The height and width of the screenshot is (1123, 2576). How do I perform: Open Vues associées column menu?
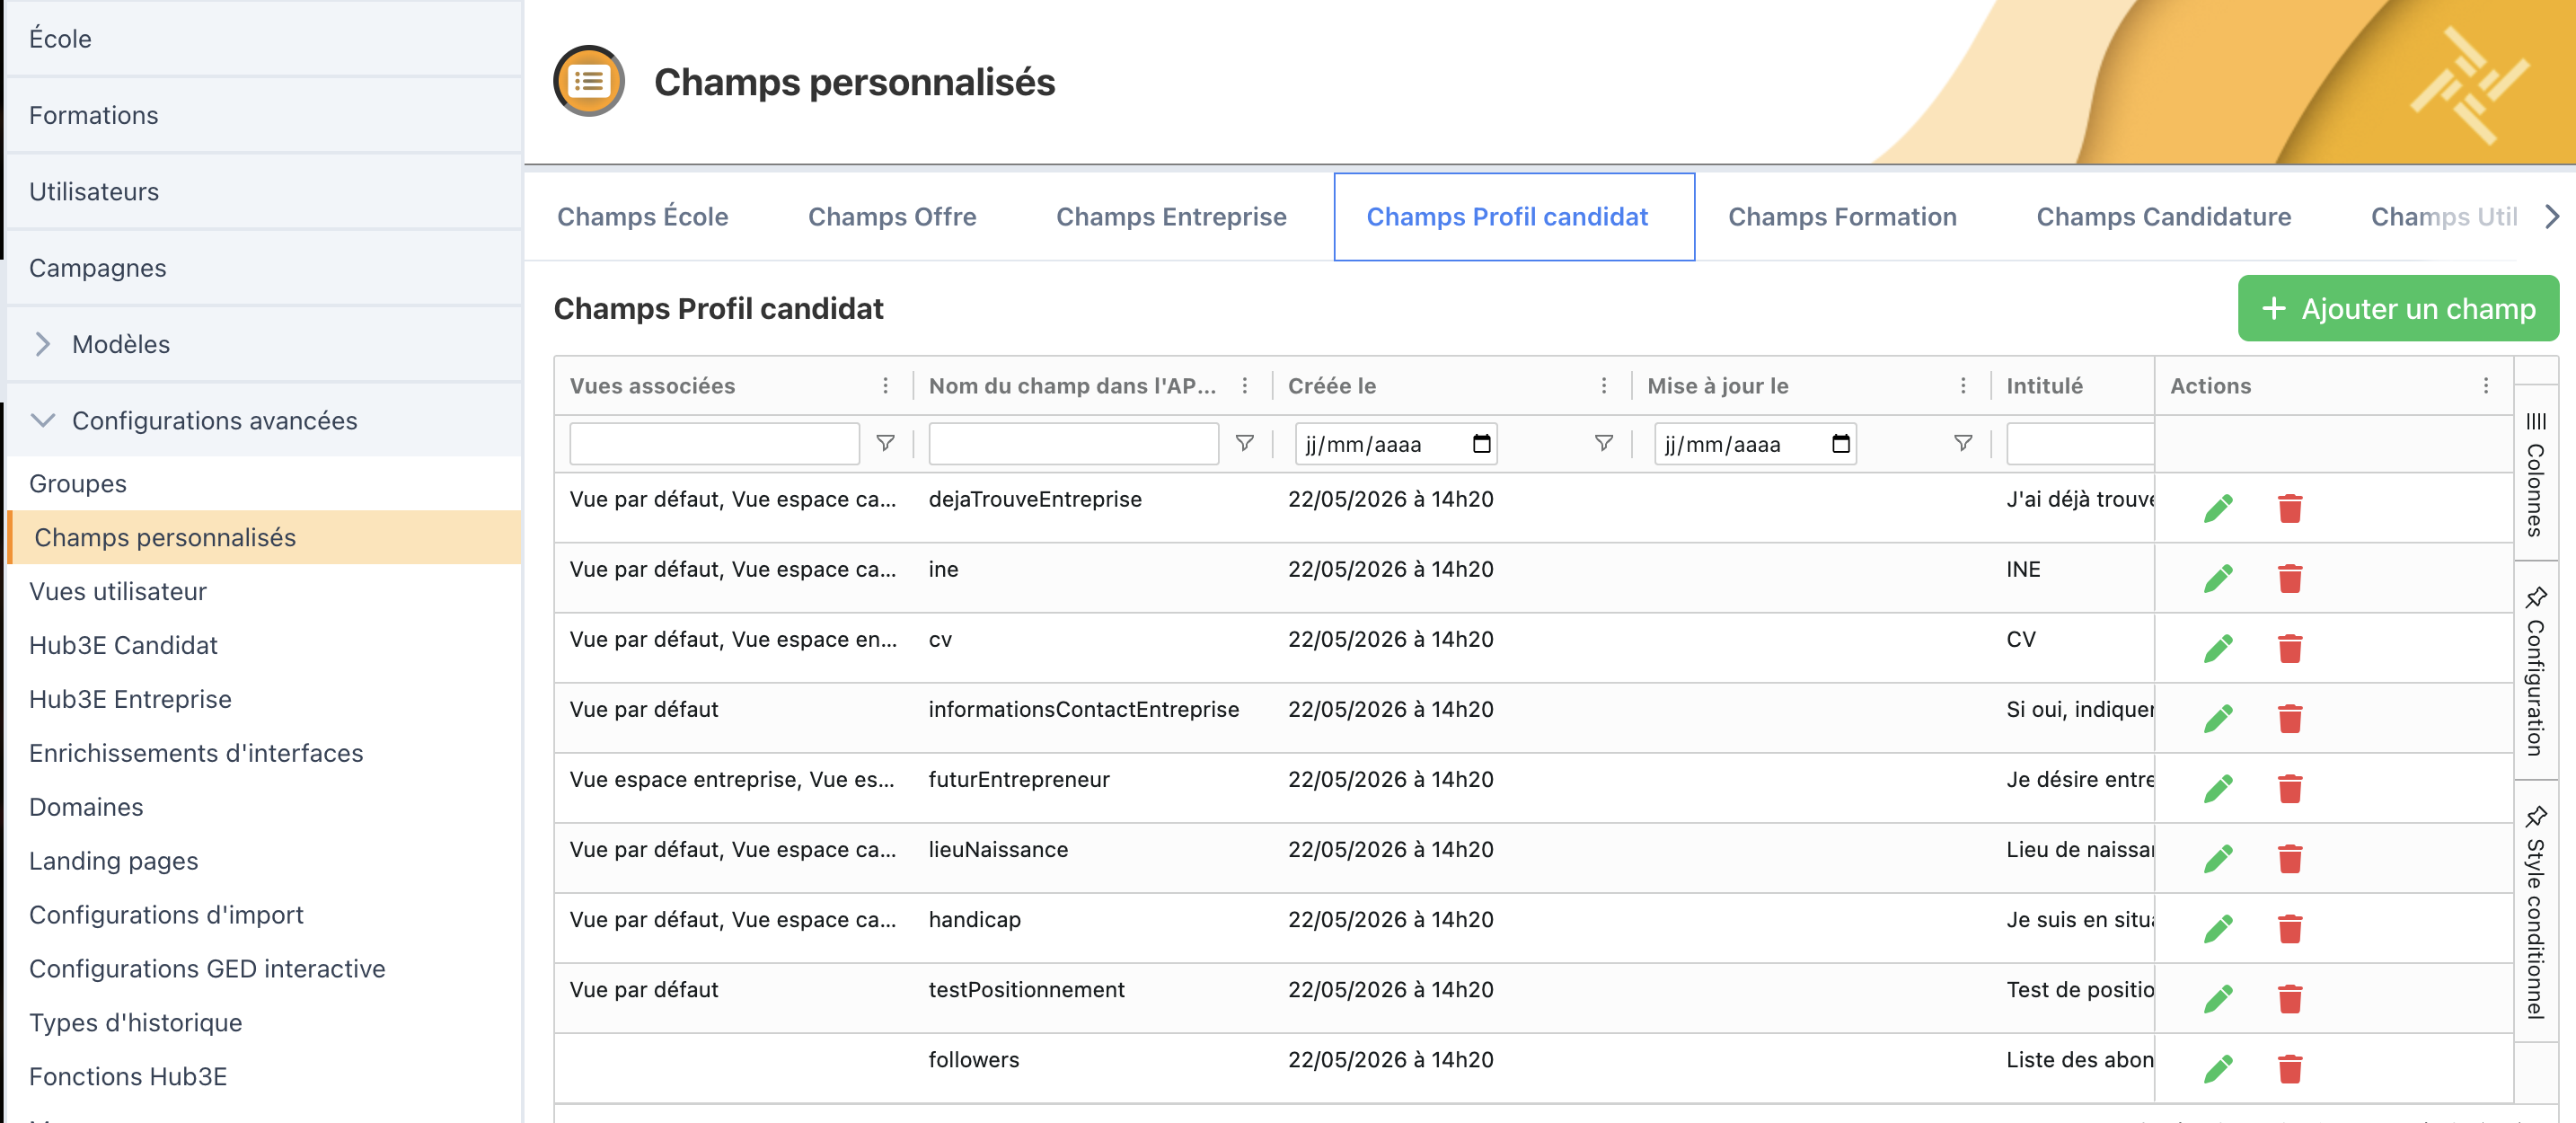point(885,385)
